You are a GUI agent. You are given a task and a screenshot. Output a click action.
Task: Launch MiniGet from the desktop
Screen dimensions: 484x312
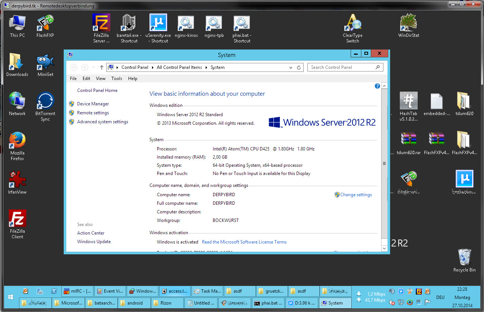[x=45, y=65]
